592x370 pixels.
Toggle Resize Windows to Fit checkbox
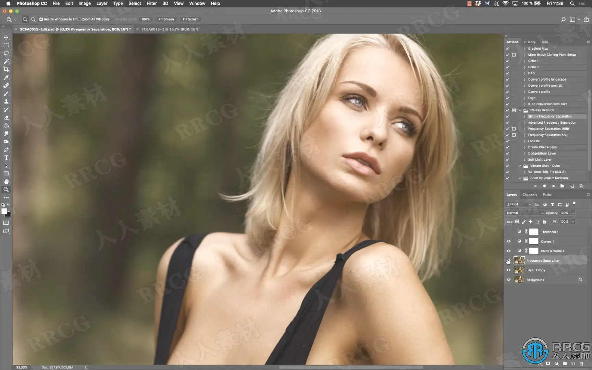(41, 19)
